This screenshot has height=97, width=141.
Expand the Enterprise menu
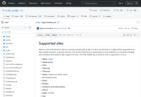coord(59,3)
